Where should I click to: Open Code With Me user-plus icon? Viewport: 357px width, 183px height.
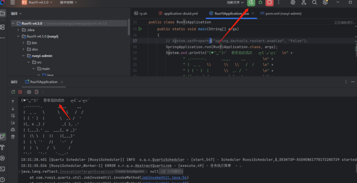(x=304, y=3)
